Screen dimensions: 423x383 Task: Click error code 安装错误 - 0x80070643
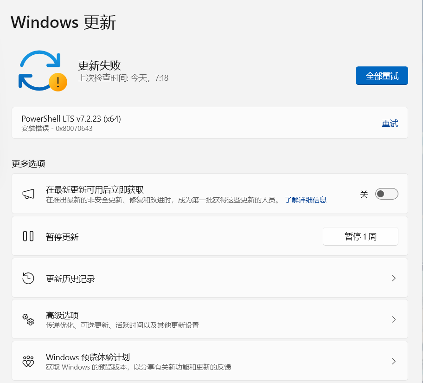click(x=57, y=129)
